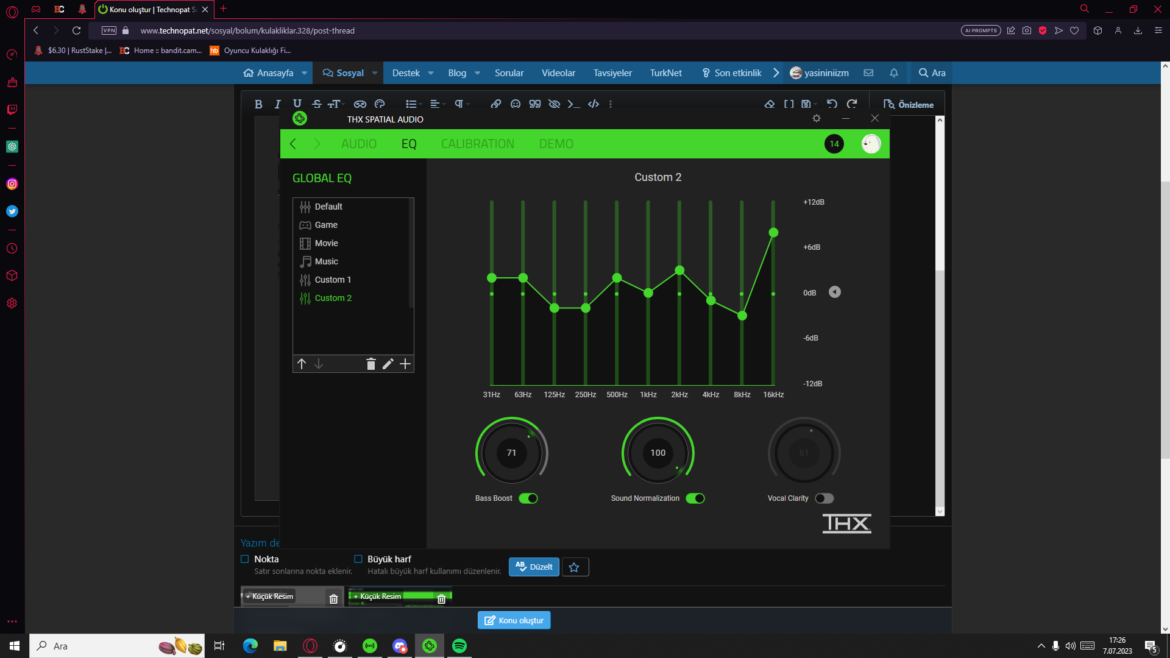The height and width of the screenshot is (658, 1170).
Task: Turn off Sound Normalization switch
Action: coord(695,498)
